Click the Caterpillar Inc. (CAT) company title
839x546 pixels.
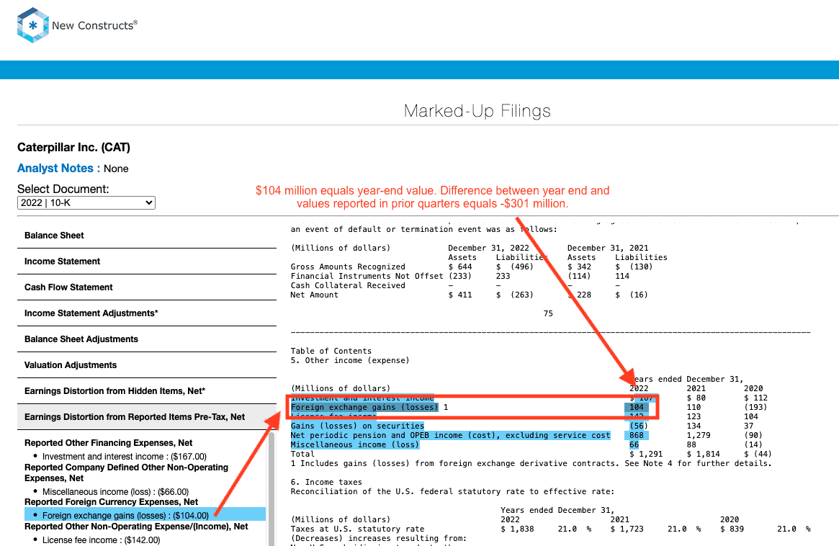point(74,147)
